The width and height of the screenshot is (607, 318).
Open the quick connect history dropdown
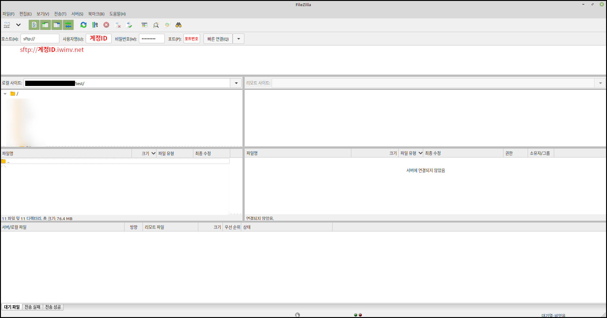[x=238, y=39]
